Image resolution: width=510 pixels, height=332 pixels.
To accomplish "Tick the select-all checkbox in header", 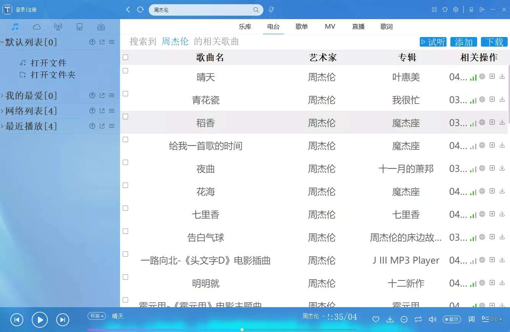I will (125, 57).
